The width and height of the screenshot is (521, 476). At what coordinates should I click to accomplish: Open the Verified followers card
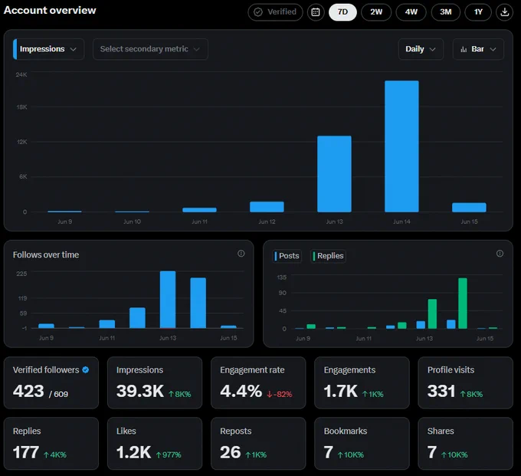pyautogui.click(x=51, y=382)
